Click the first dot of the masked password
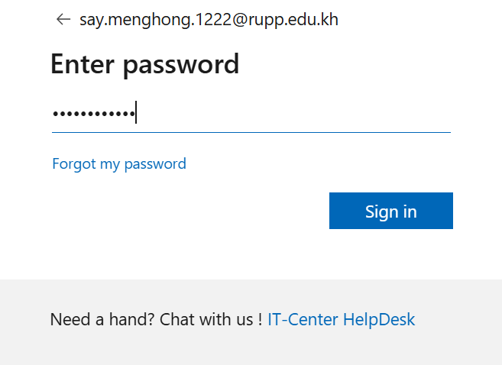502x365 pixels. coord(55,115)
